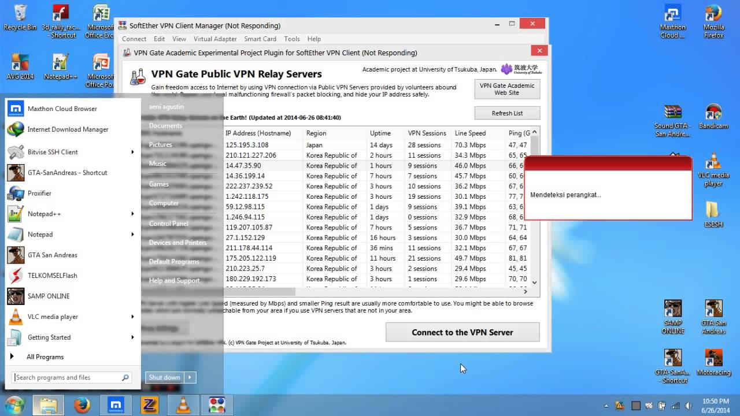The image size is (740, 416).
Task: Click Refresh List button
Action: pos(507,113)
